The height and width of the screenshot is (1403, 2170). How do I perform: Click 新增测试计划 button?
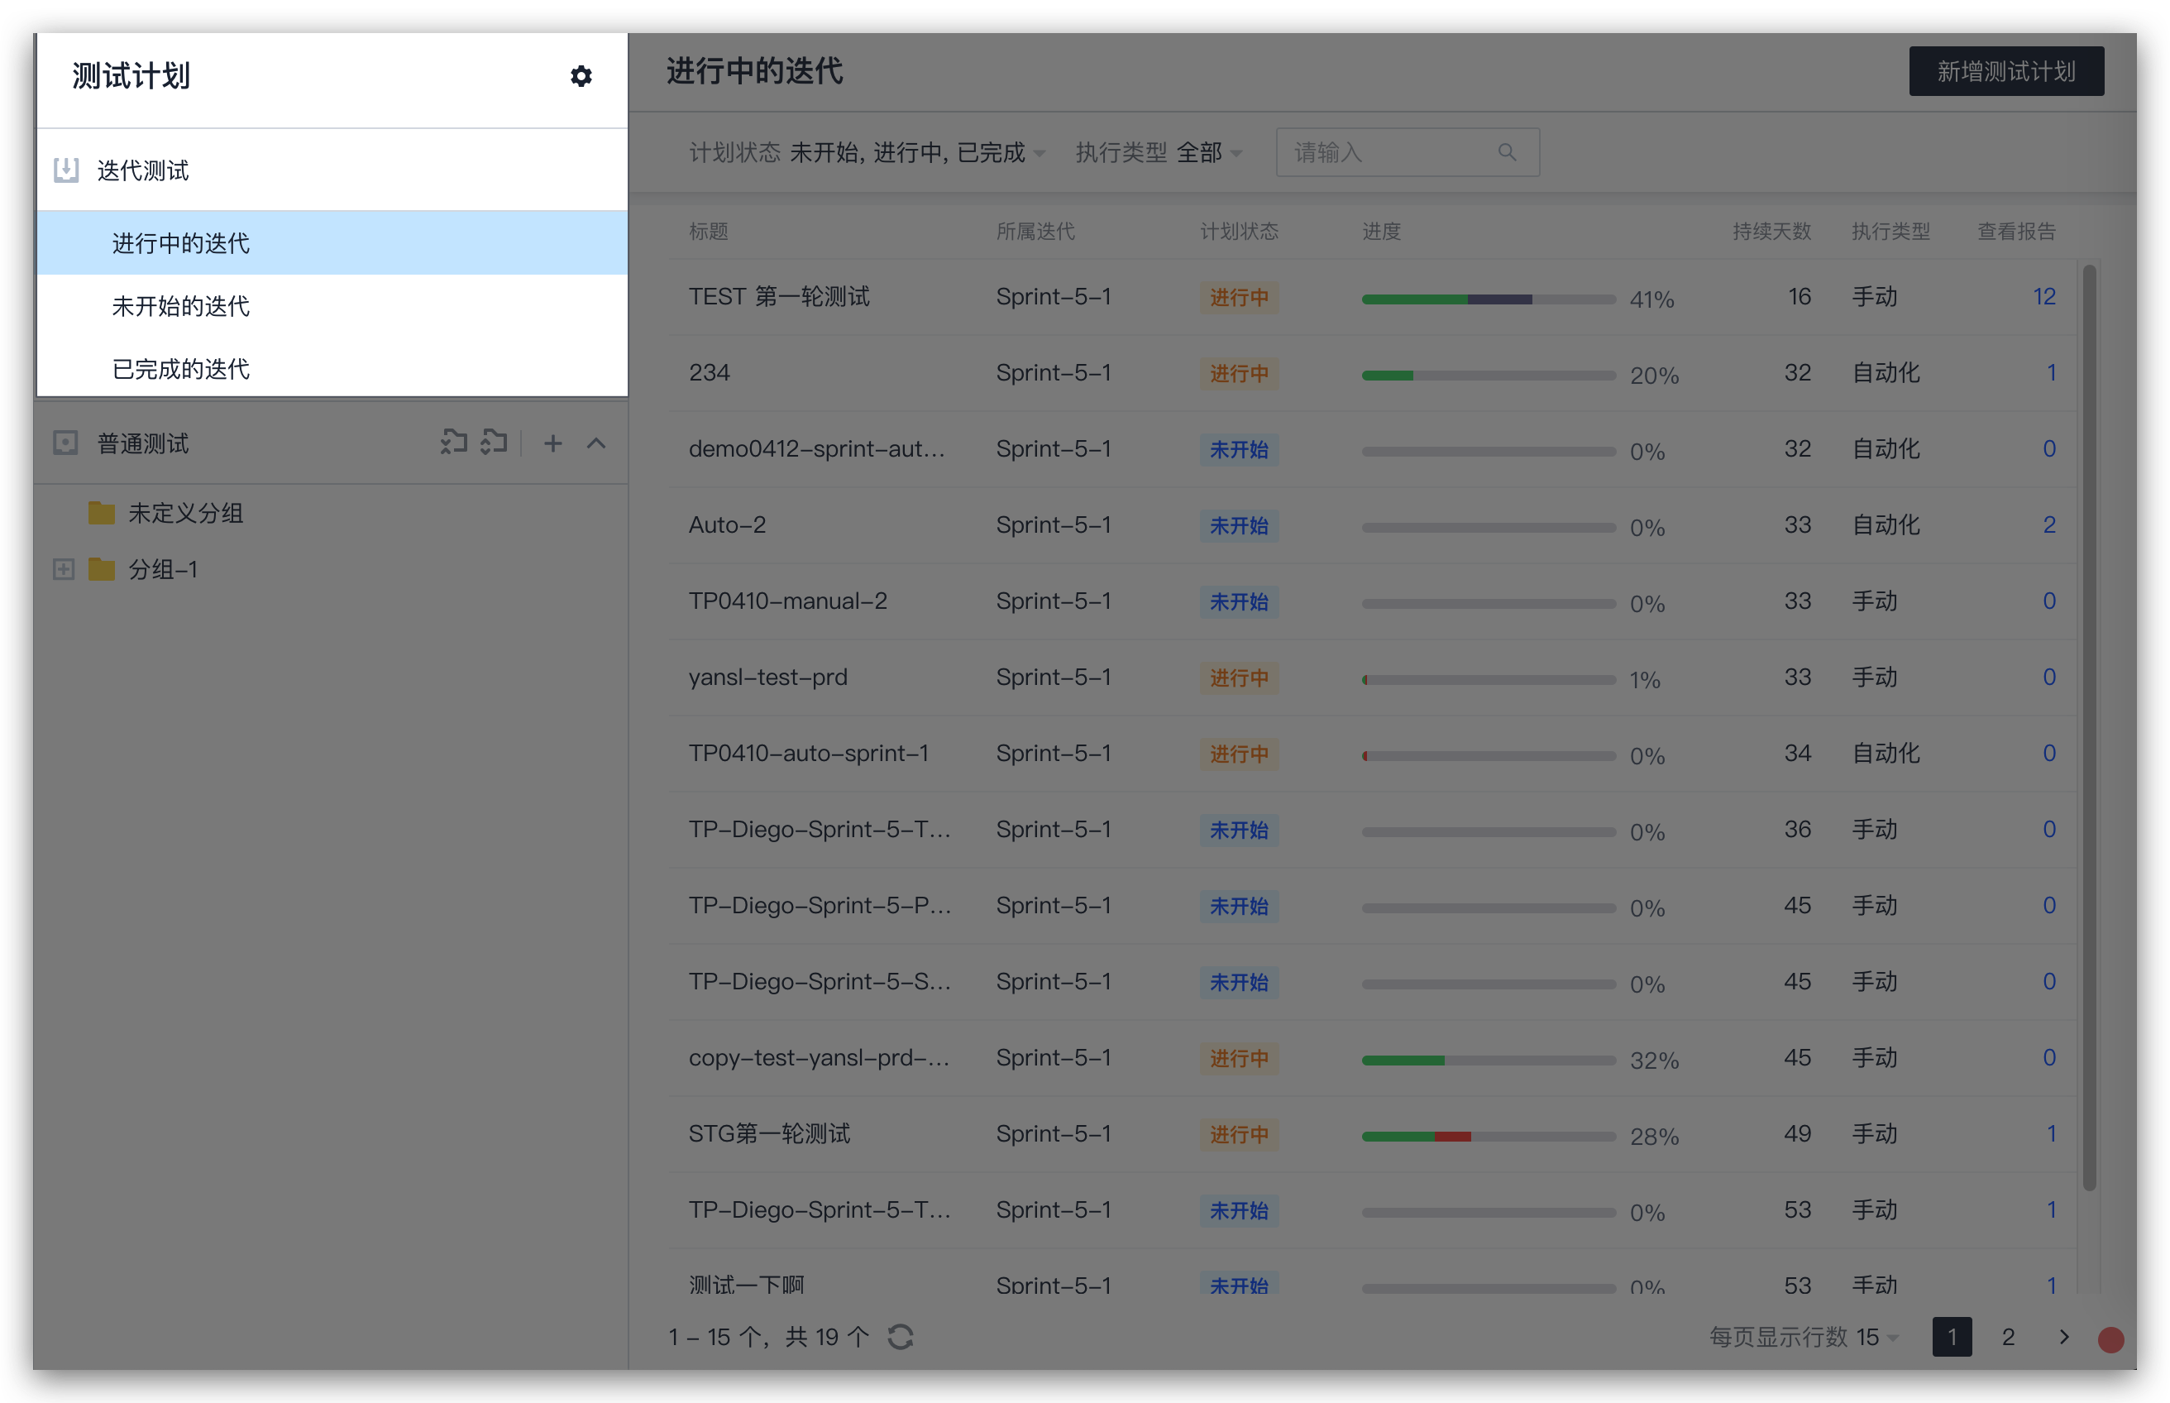tap(2006, 71)
